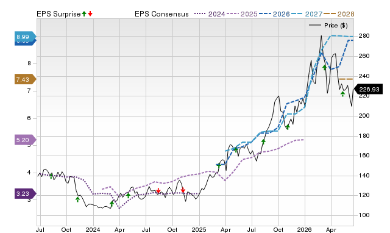Click the Oct label just before 2025
390x233 pixels.
pyautogui.click(x=172, y=229)
